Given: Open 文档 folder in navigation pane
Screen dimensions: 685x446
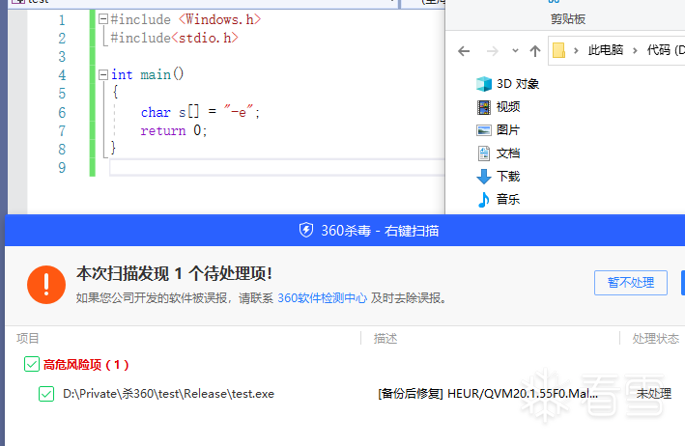Looking at the screenshot, I should click(498, 153).
